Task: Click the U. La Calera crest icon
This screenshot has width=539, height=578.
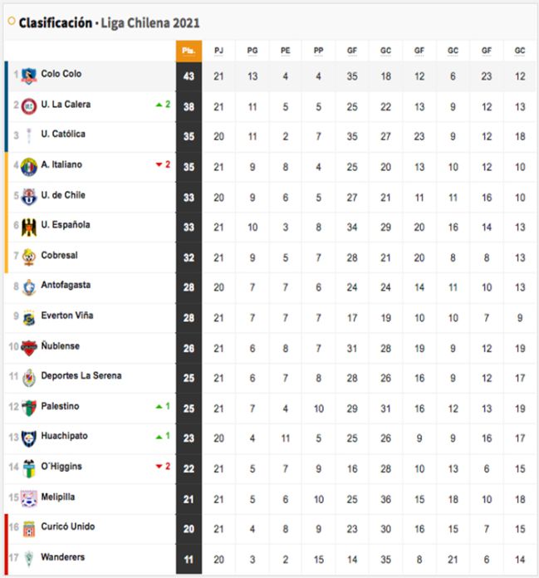Action: click(x=29, y=106)
